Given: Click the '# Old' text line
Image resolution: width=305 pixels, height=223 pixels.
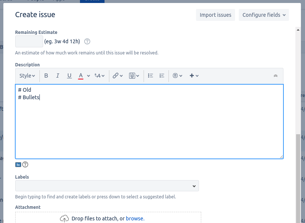Looking at the screenshot, I should [25, 90].
